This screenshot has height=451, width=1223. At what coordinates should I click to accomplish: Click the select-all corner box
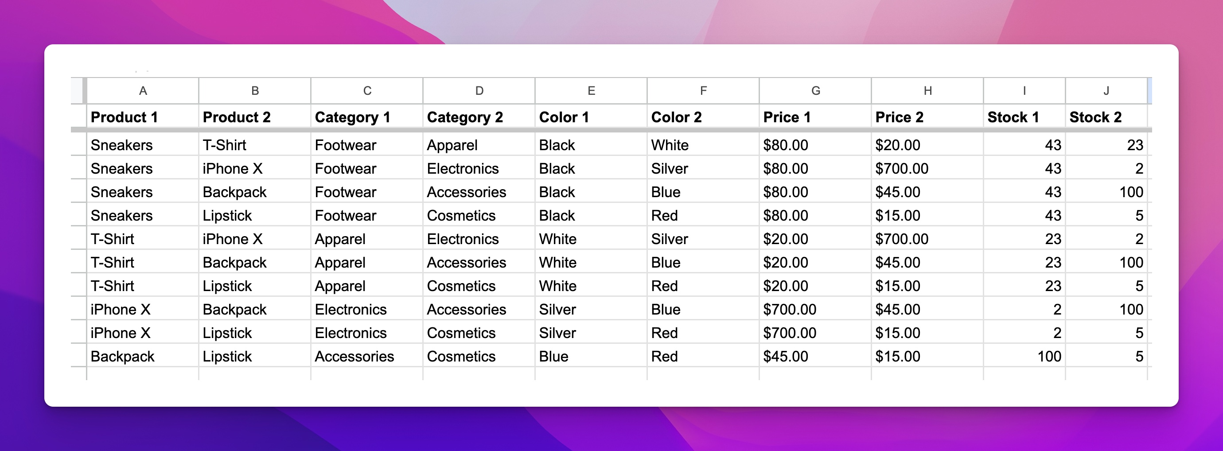point(78,91)
